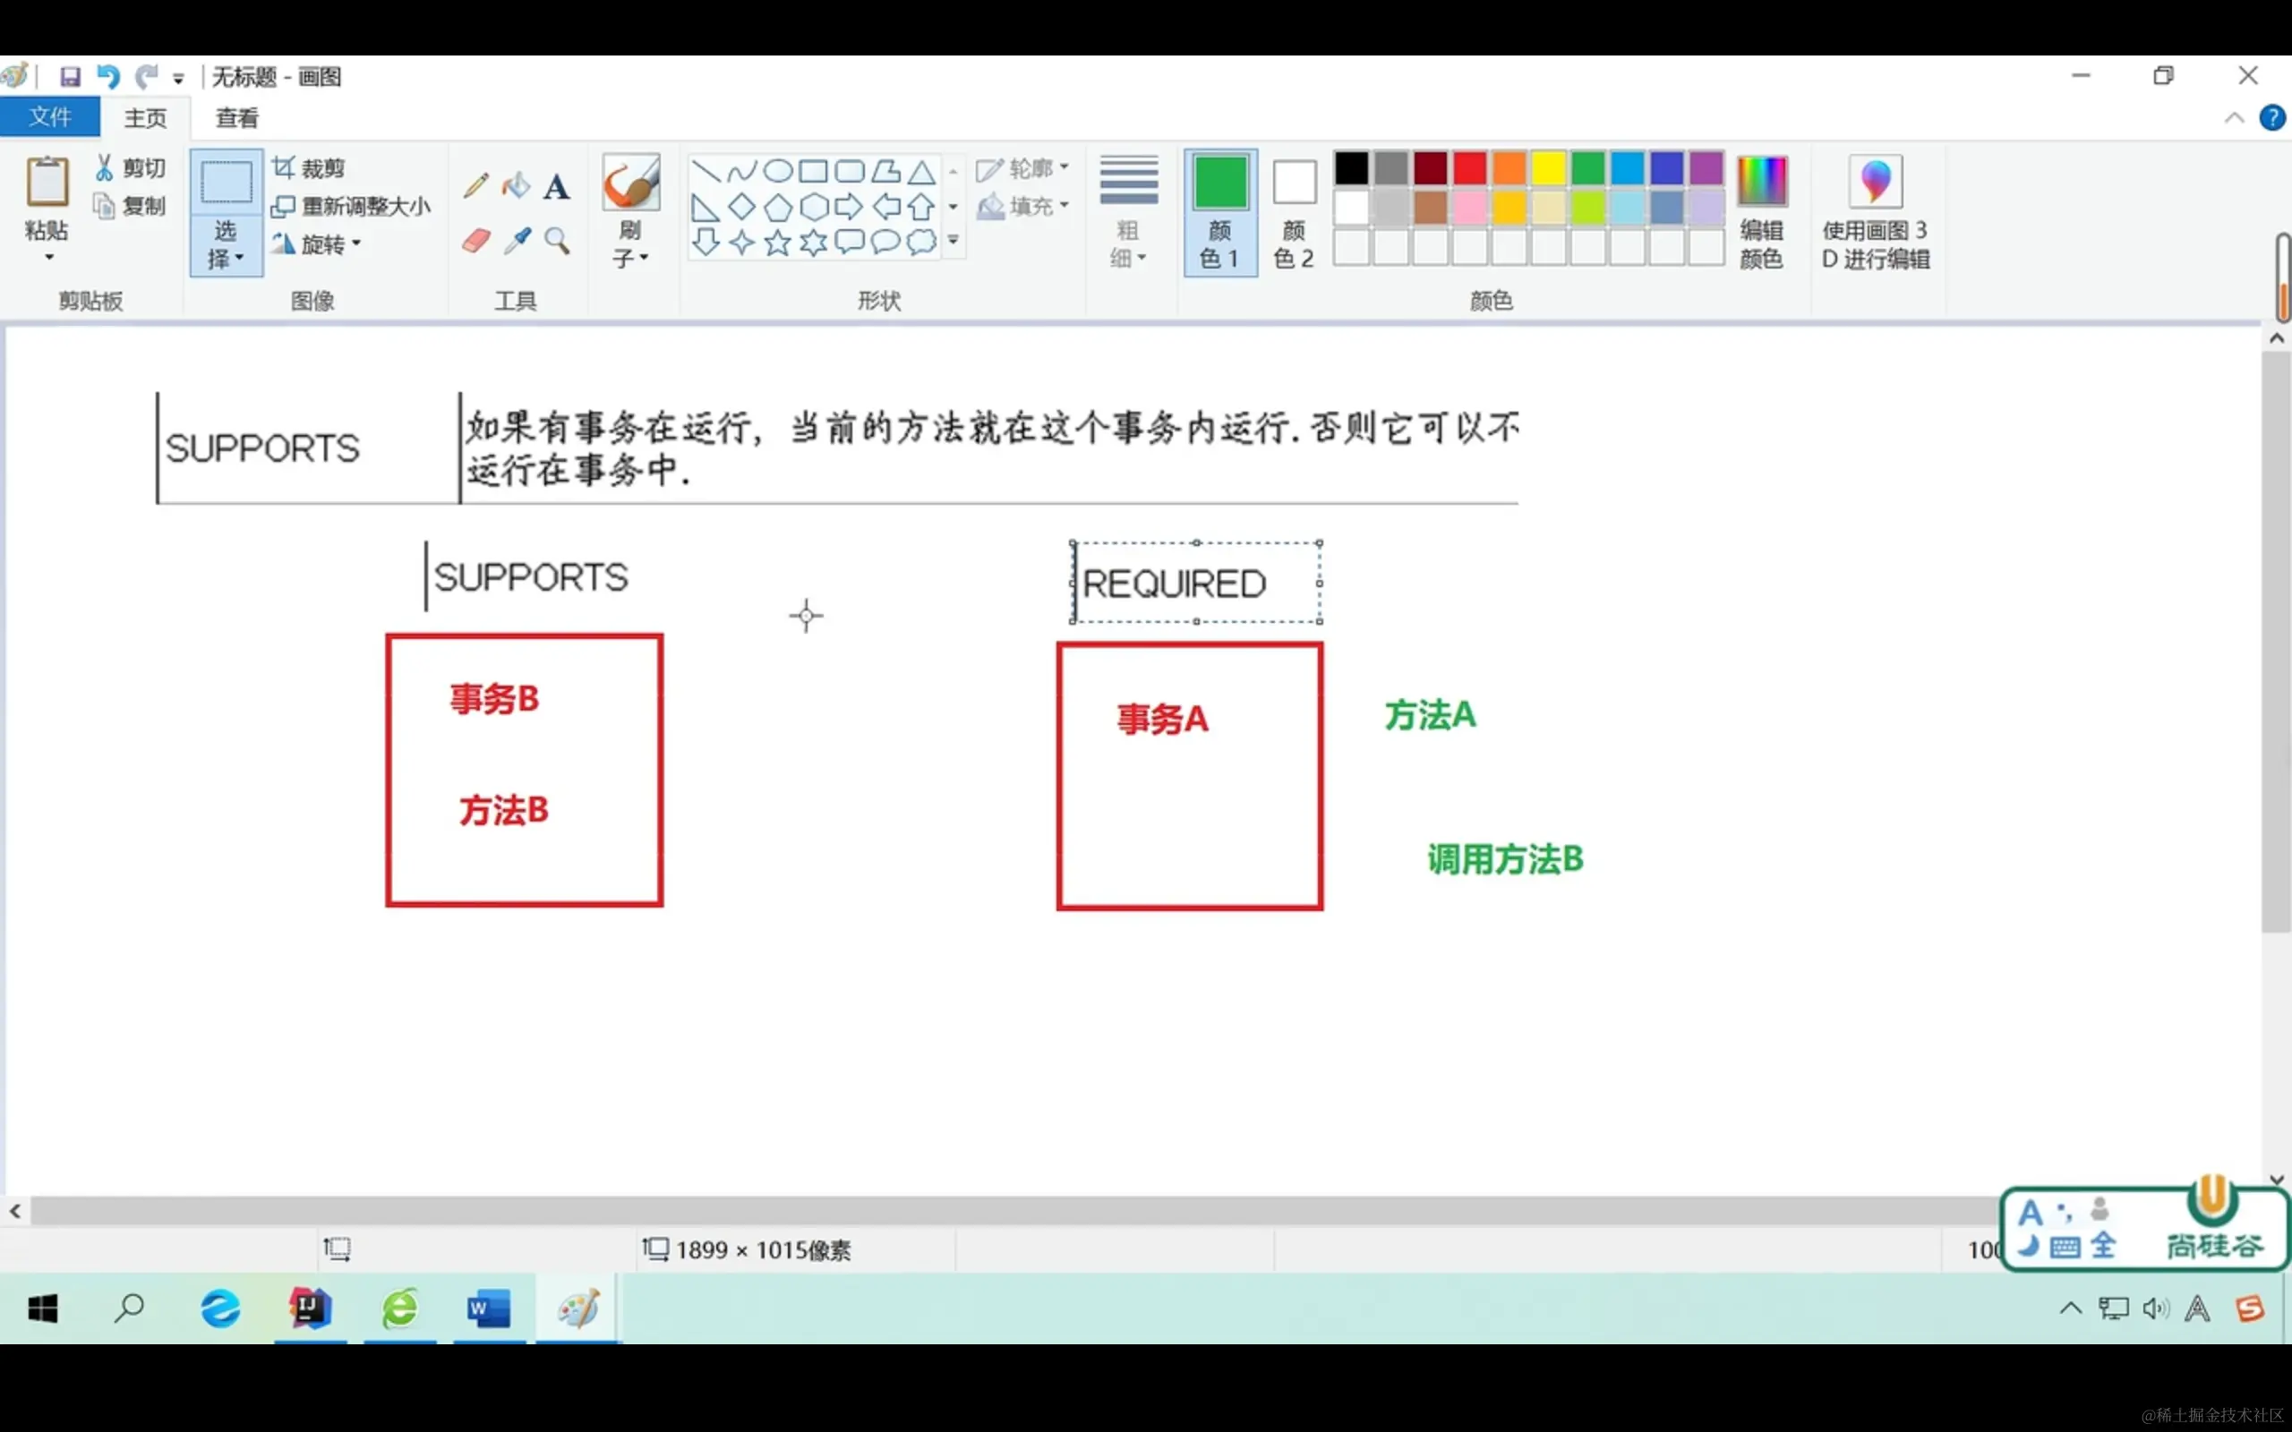The image size is (2292, 1432).
Task: Expand the shapes gallery more arrow
Action: point(953,241)
